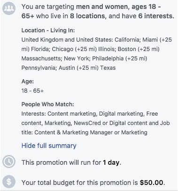Click 'This promotion will run for' sentence
The height and width of the screenshot is (191, 178).
pyautogui.click(x=61, y=162)
